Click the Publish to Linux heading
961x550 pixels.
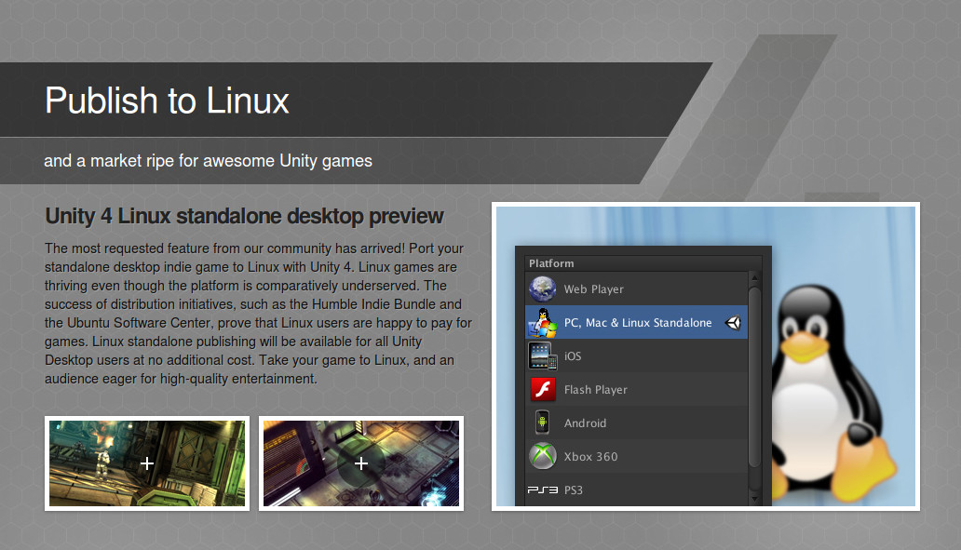[167, 101]
